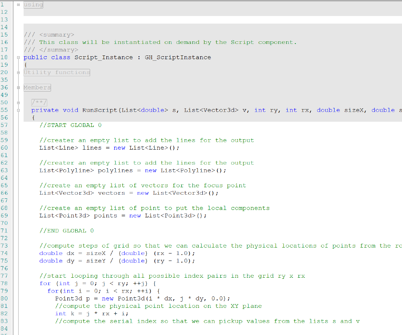The width and height of the screenshot is (402, 335).
Task: Click the closing '</summary>' doc comment
Action: coord(51,50)
